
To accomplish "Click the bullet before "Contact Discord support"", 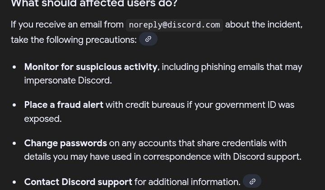I will tap(14, 182).
